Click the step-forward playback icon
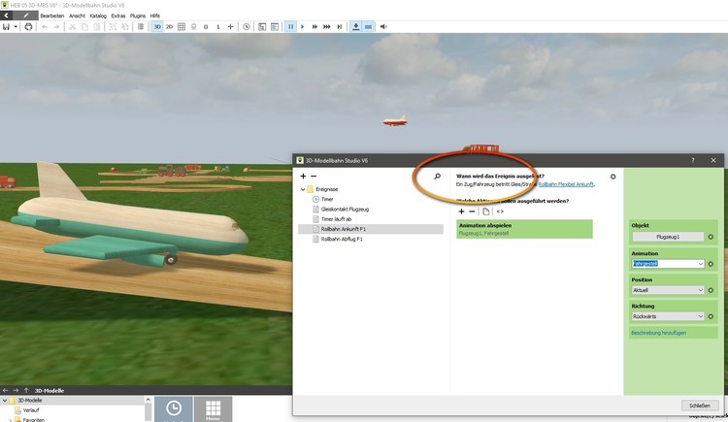The height and width of the screenshot is (422, 728). tap(340, 27)
